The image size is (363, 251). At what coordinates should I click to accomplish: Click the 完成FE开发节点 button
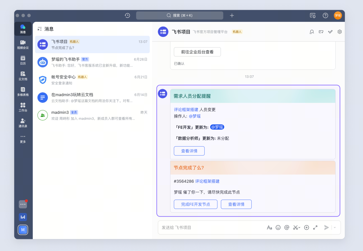point(196,204)
